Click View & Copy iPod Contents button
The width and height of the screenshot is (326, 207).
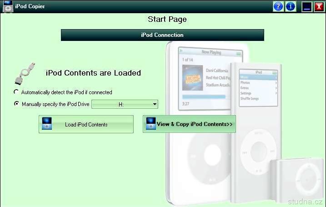click(x=189, y=124)
